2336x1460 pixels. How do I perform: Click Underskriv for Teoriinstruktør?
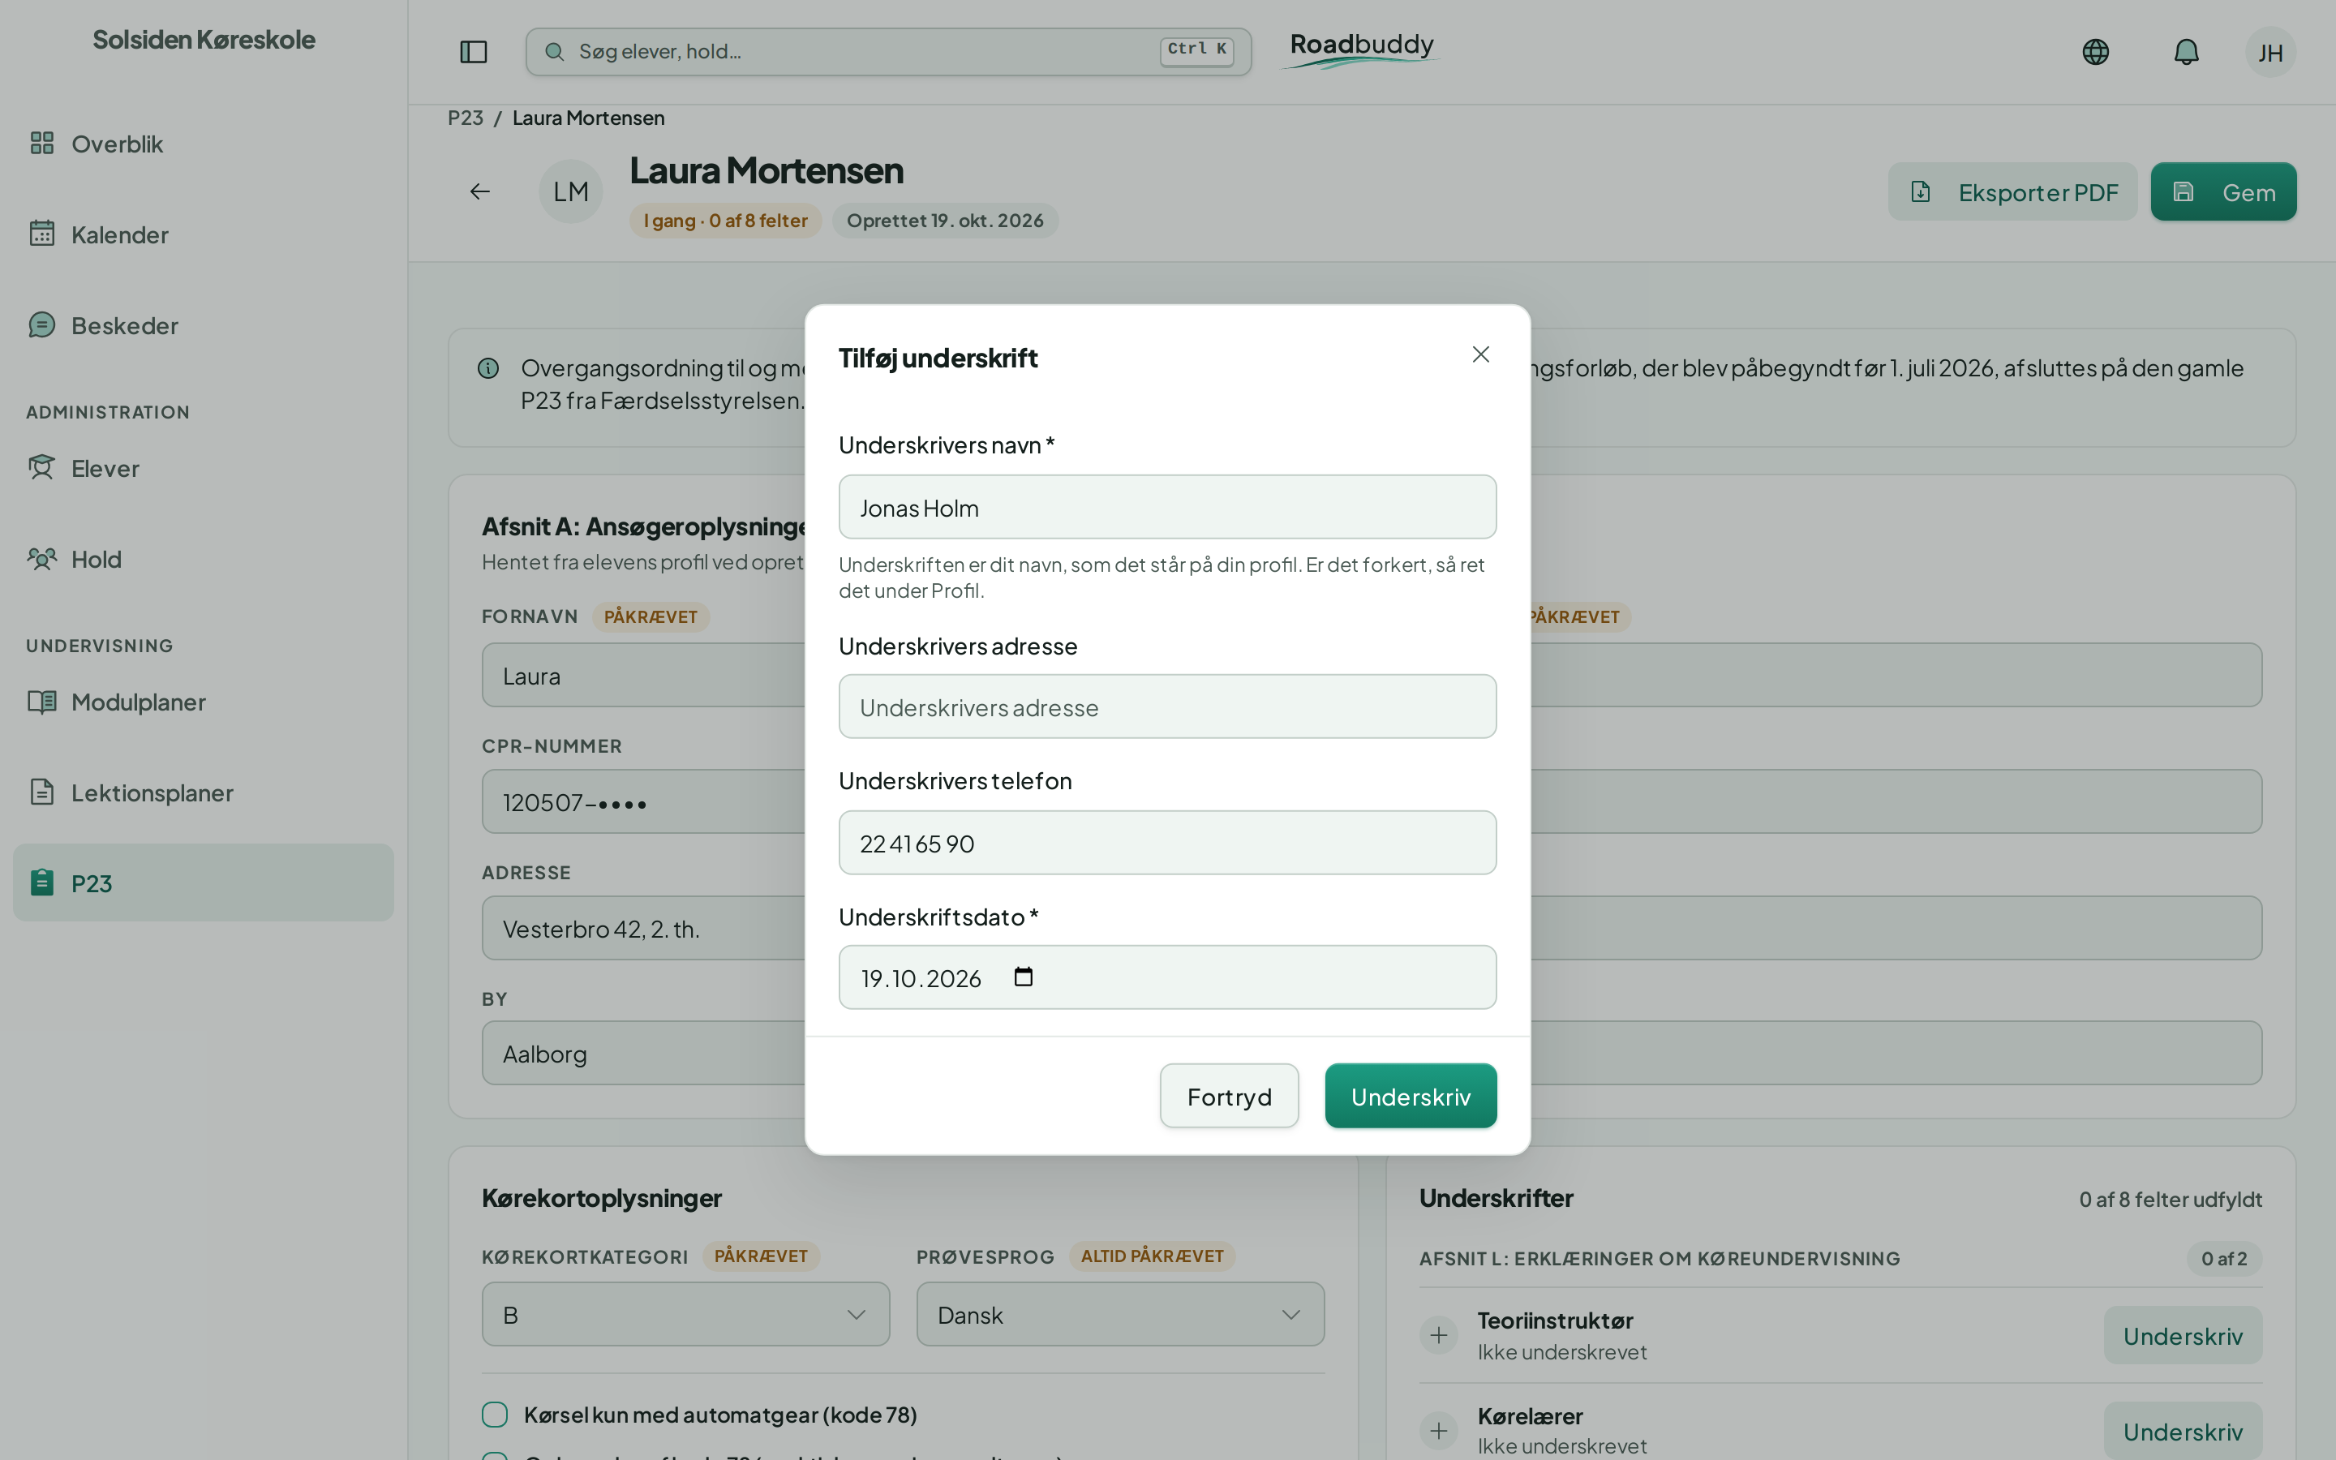click(2183, 1335)
